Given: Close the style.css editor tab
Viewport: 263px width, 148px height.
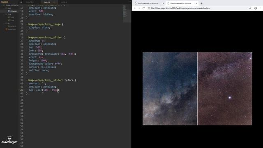Looking at the screenshot, I should [54, 2].
